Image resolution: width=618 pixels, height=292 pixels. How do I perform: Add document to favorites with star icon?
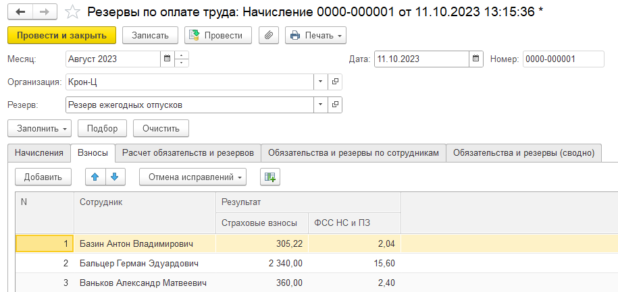(72, 12)
